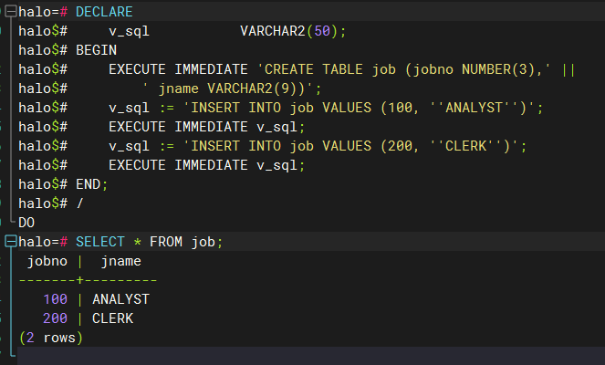Click the slash terminator line
Viewport: 605px width, 365px height.
79,203
